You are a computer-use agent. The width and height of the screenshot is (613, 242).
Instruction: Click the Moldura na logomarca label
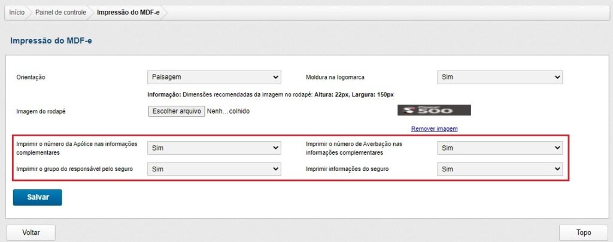pos(335,78)
